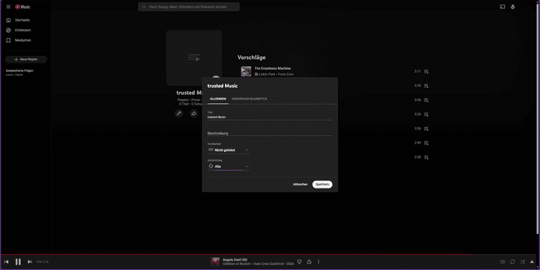Switch to the Allgemein tab
540x270 pixels.
(218, 99)
